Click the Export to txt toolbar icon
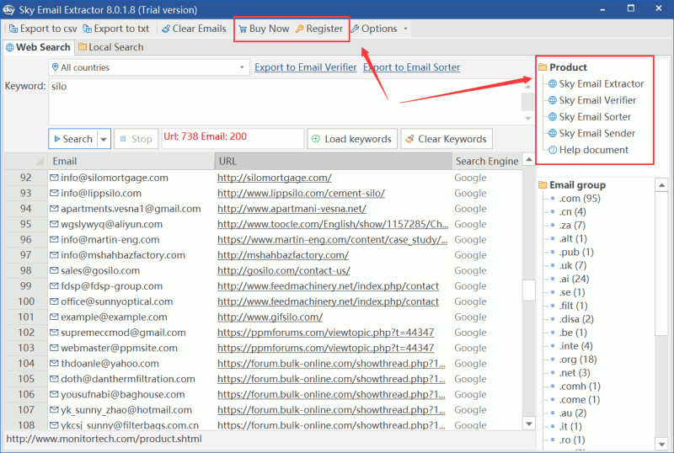674x453 pixels. click(x=87, y=29)
